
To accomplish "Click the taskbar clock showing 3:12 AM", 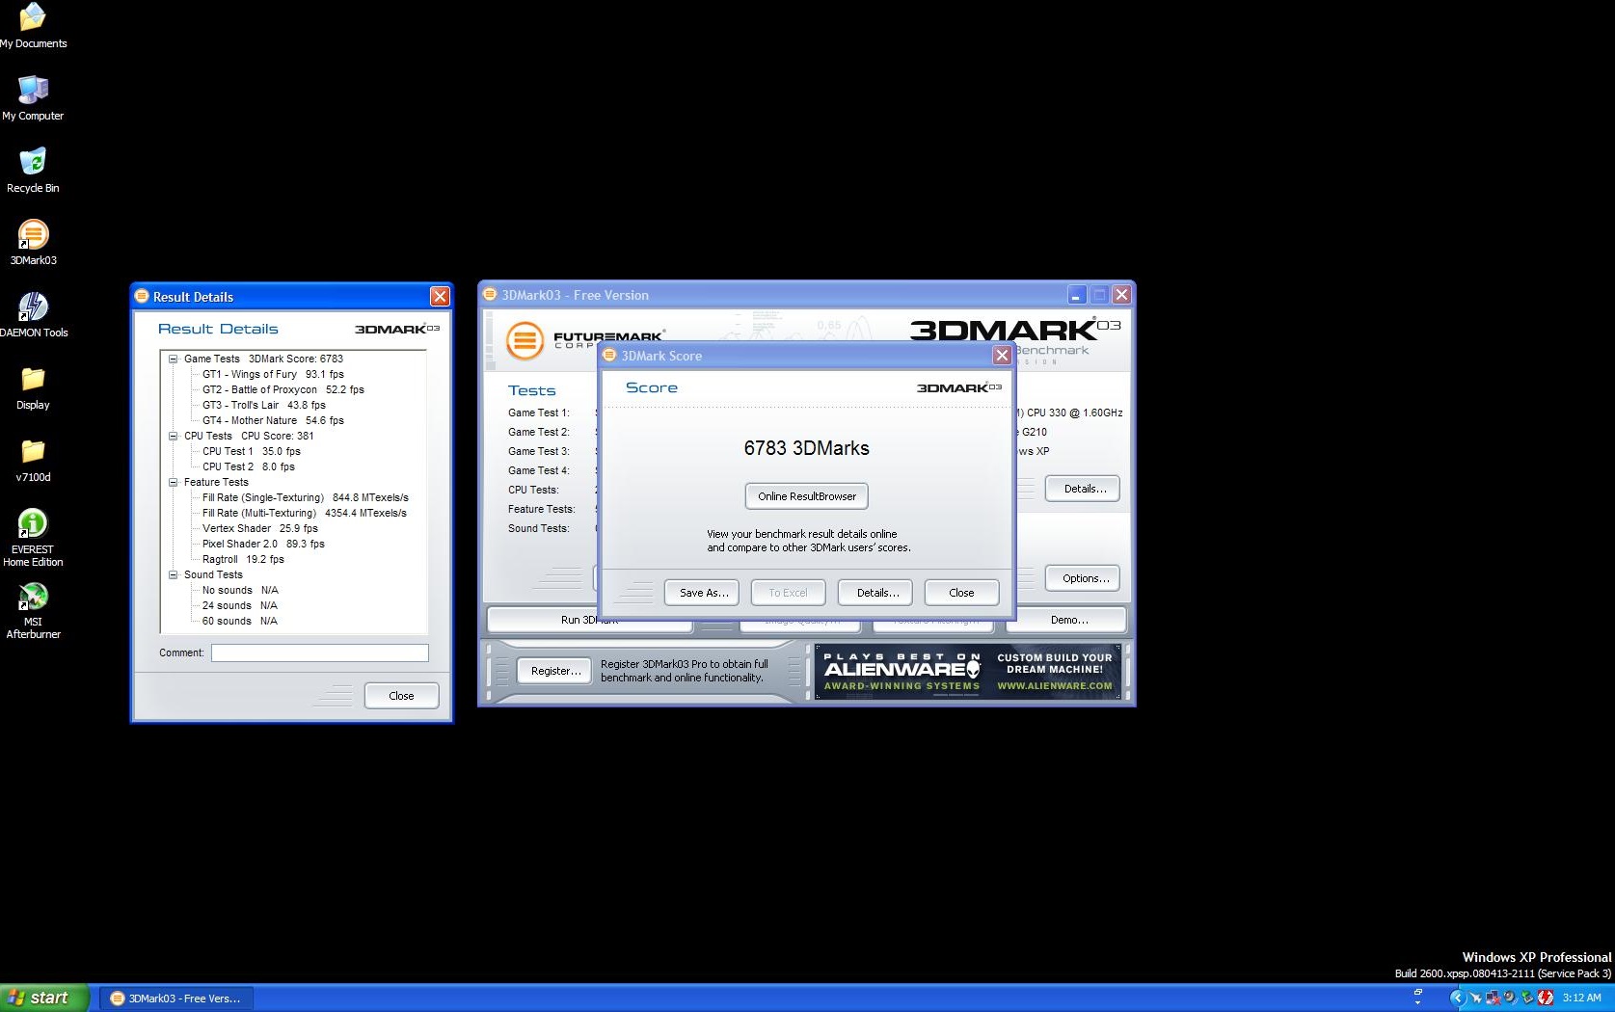I will [x=1581, y=998].
